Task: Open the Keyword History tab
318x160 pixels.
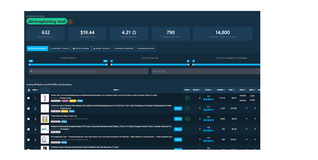Action: tap(146, 49)
